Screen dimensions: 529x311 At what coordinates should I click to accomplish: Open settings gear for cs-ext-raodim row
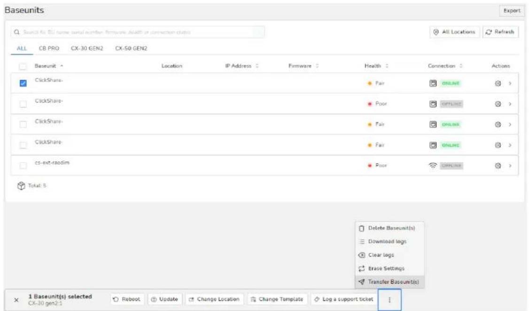tap(498, 166)
